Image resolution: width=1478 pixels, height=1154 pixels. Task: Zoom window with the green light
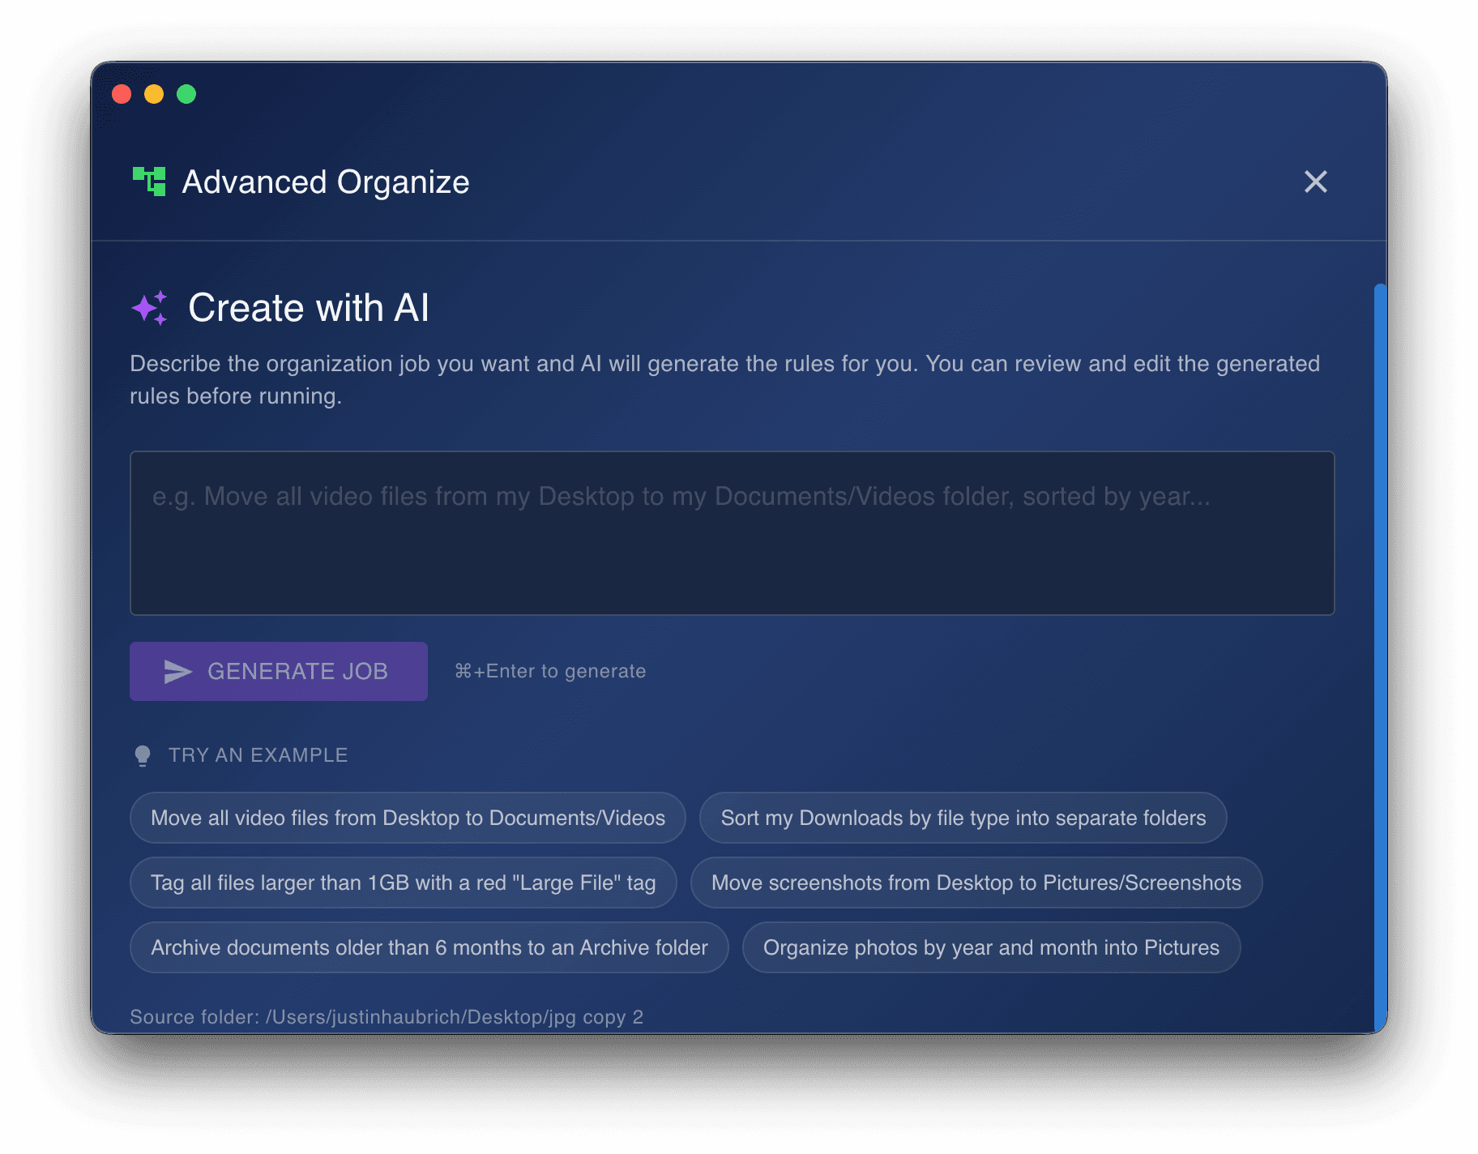coord(186,94)
